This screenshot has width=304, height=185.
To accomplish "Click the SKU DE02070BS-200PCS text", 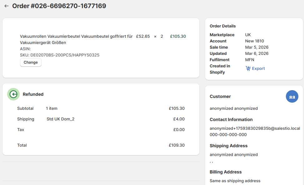I will [x=60, y=55].
